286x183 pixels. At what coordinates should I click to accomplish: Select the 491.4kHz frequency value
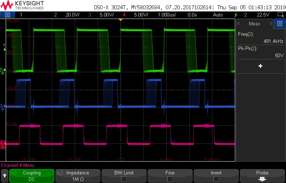(273, 41)
